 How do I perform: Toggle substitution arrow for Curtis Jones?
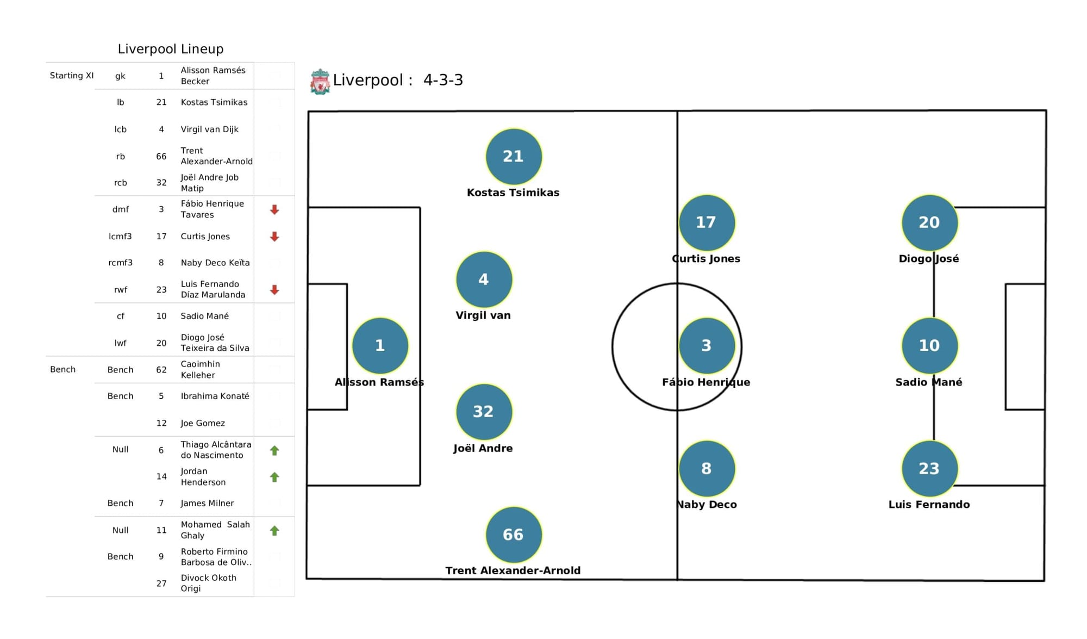coord(275,236)
